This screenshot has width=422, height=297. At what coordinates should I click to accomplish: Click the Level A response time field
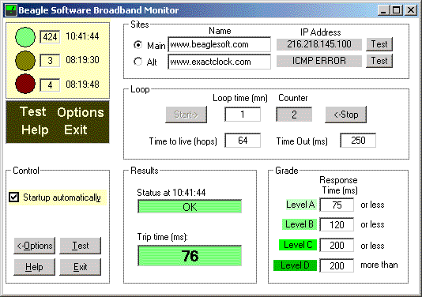click(337, 205)
